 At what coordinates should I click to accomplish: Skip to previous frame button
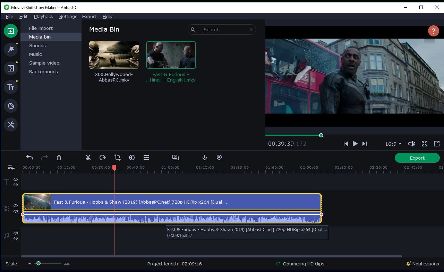coord(345,144)
